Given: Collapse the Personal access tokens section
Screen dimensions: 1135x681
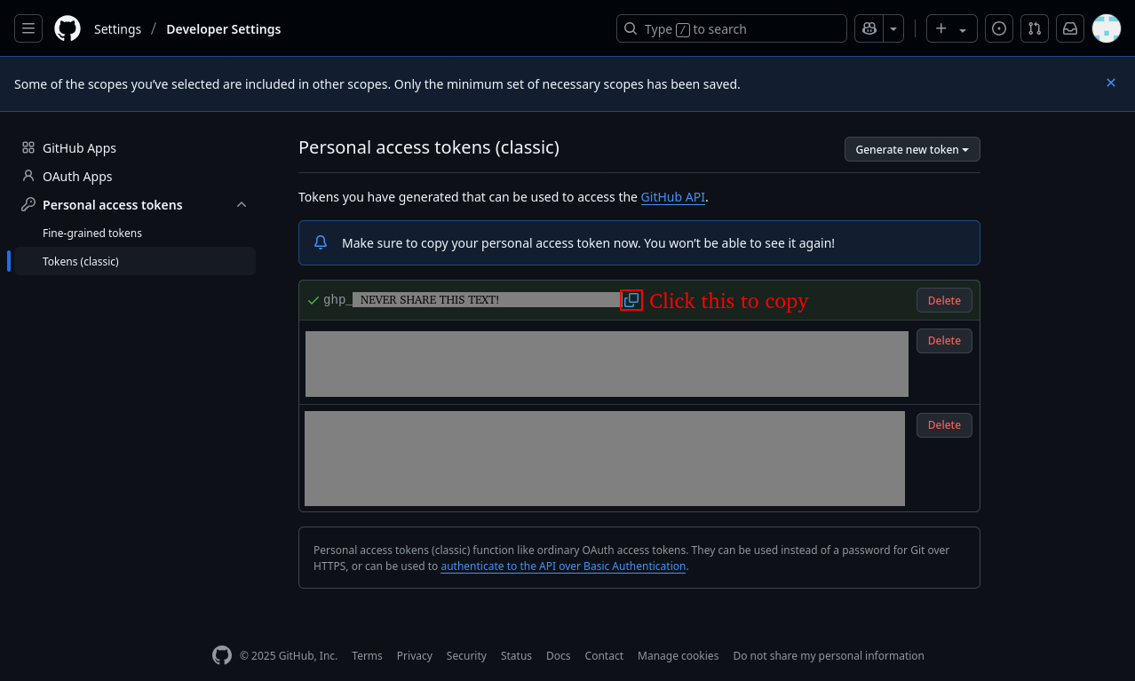Looking at the screenshot, I should pos(241,204).
